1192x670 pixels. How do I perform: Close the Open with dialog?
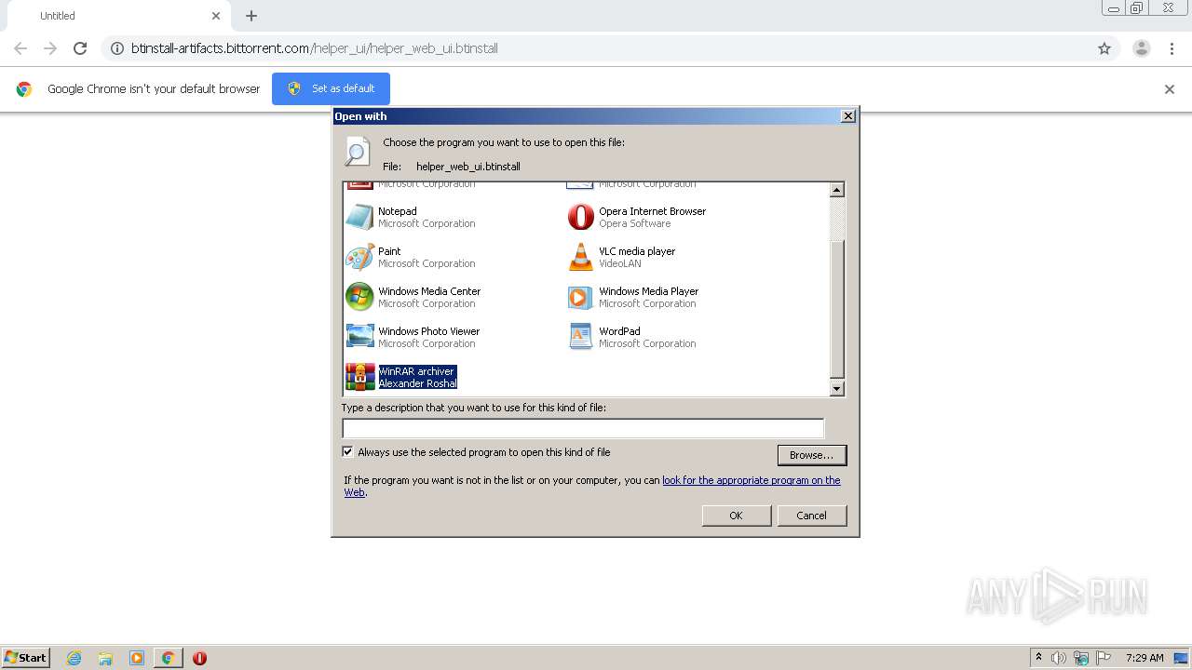[x=847, y=116]
